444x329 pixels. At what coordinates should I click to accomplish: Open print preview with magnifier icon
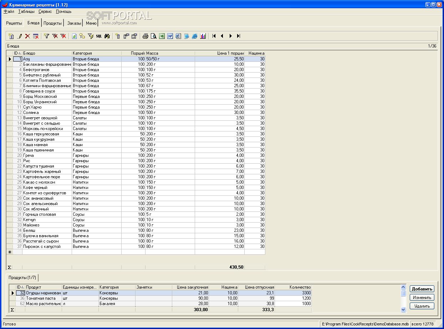click(153, 36)
